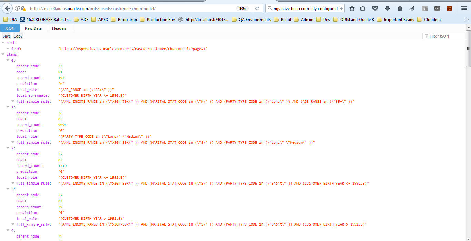Screen dimensions: 471x241
Task: Collapse the next node
Action: pos(3,43)
